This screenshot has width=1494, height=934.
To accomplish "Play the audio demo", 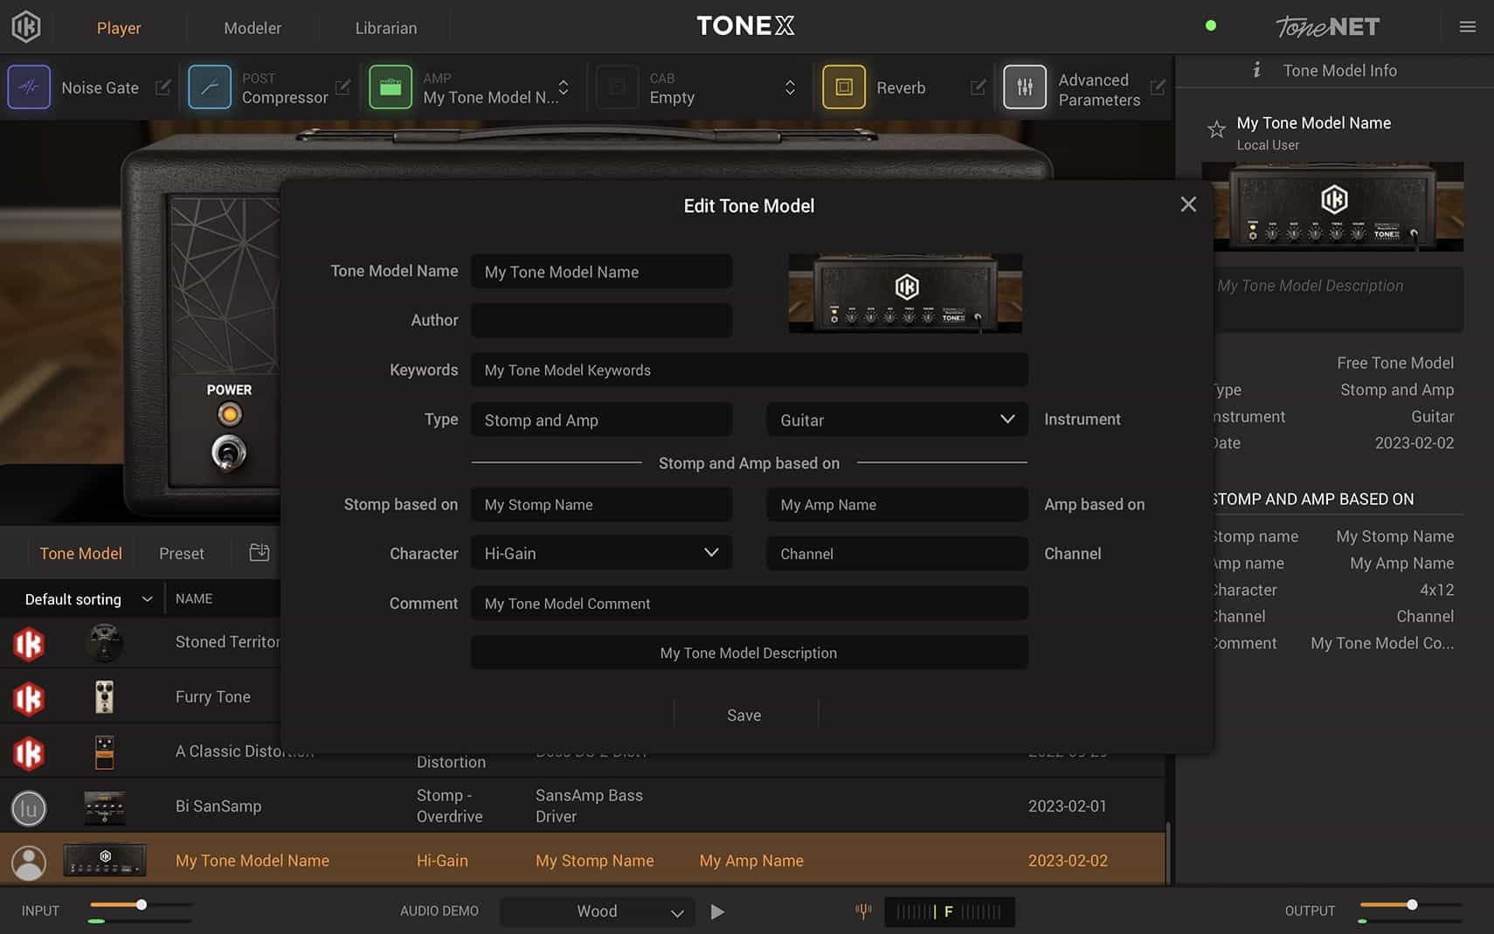I will point(717,911).
